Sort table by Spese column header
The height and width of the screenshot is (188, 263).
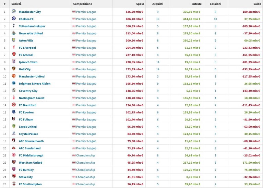pyautogui.click(x=140, y=4)
